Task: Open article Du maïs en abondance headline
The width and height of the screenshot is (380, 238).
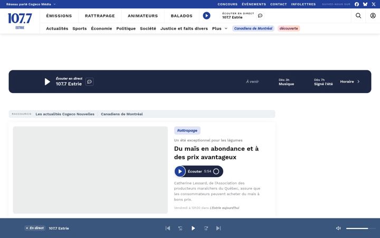Action: click(x=216, y=153)
